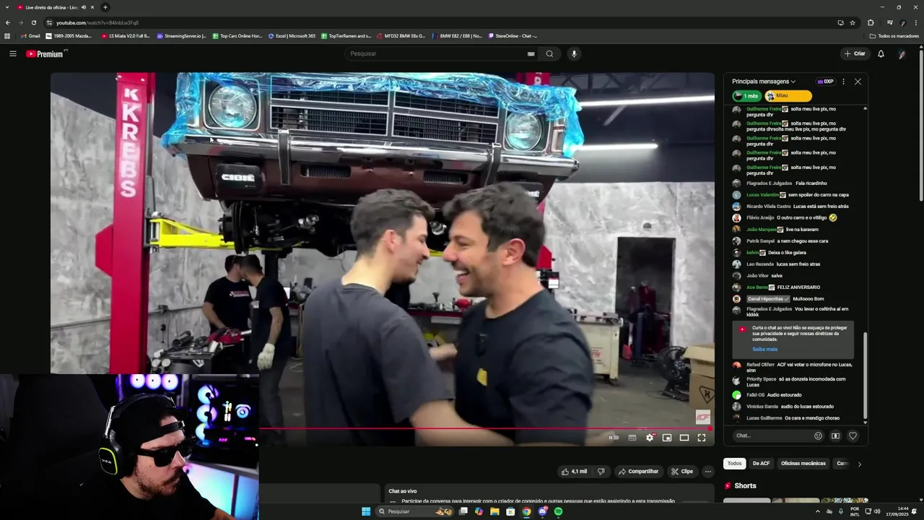Close the live chat panel
Viewport: 924px width, 520px height.
pos(858,82)
